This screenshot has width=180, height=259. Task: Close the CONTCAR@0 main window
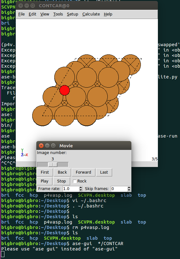21,6
